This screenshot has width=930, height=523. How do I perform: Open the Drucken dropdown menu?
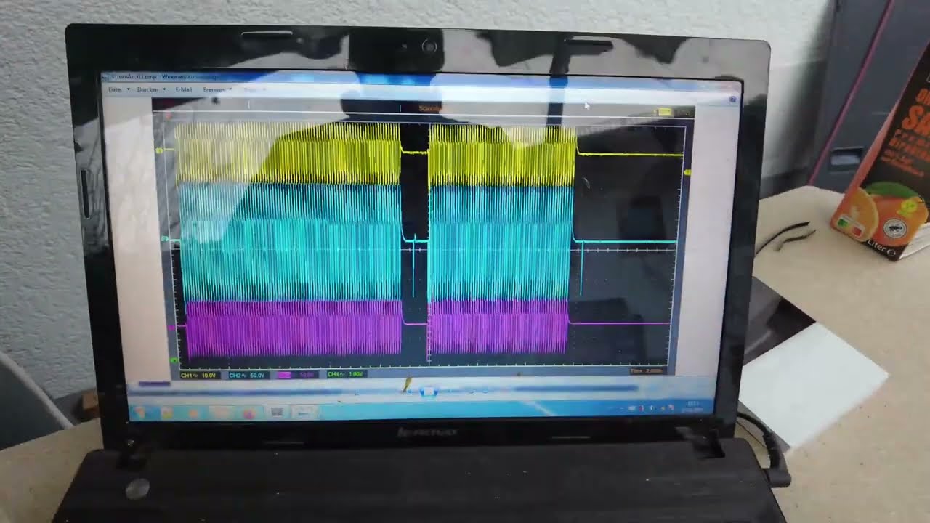pyautogui.click(x=150, y=89)
